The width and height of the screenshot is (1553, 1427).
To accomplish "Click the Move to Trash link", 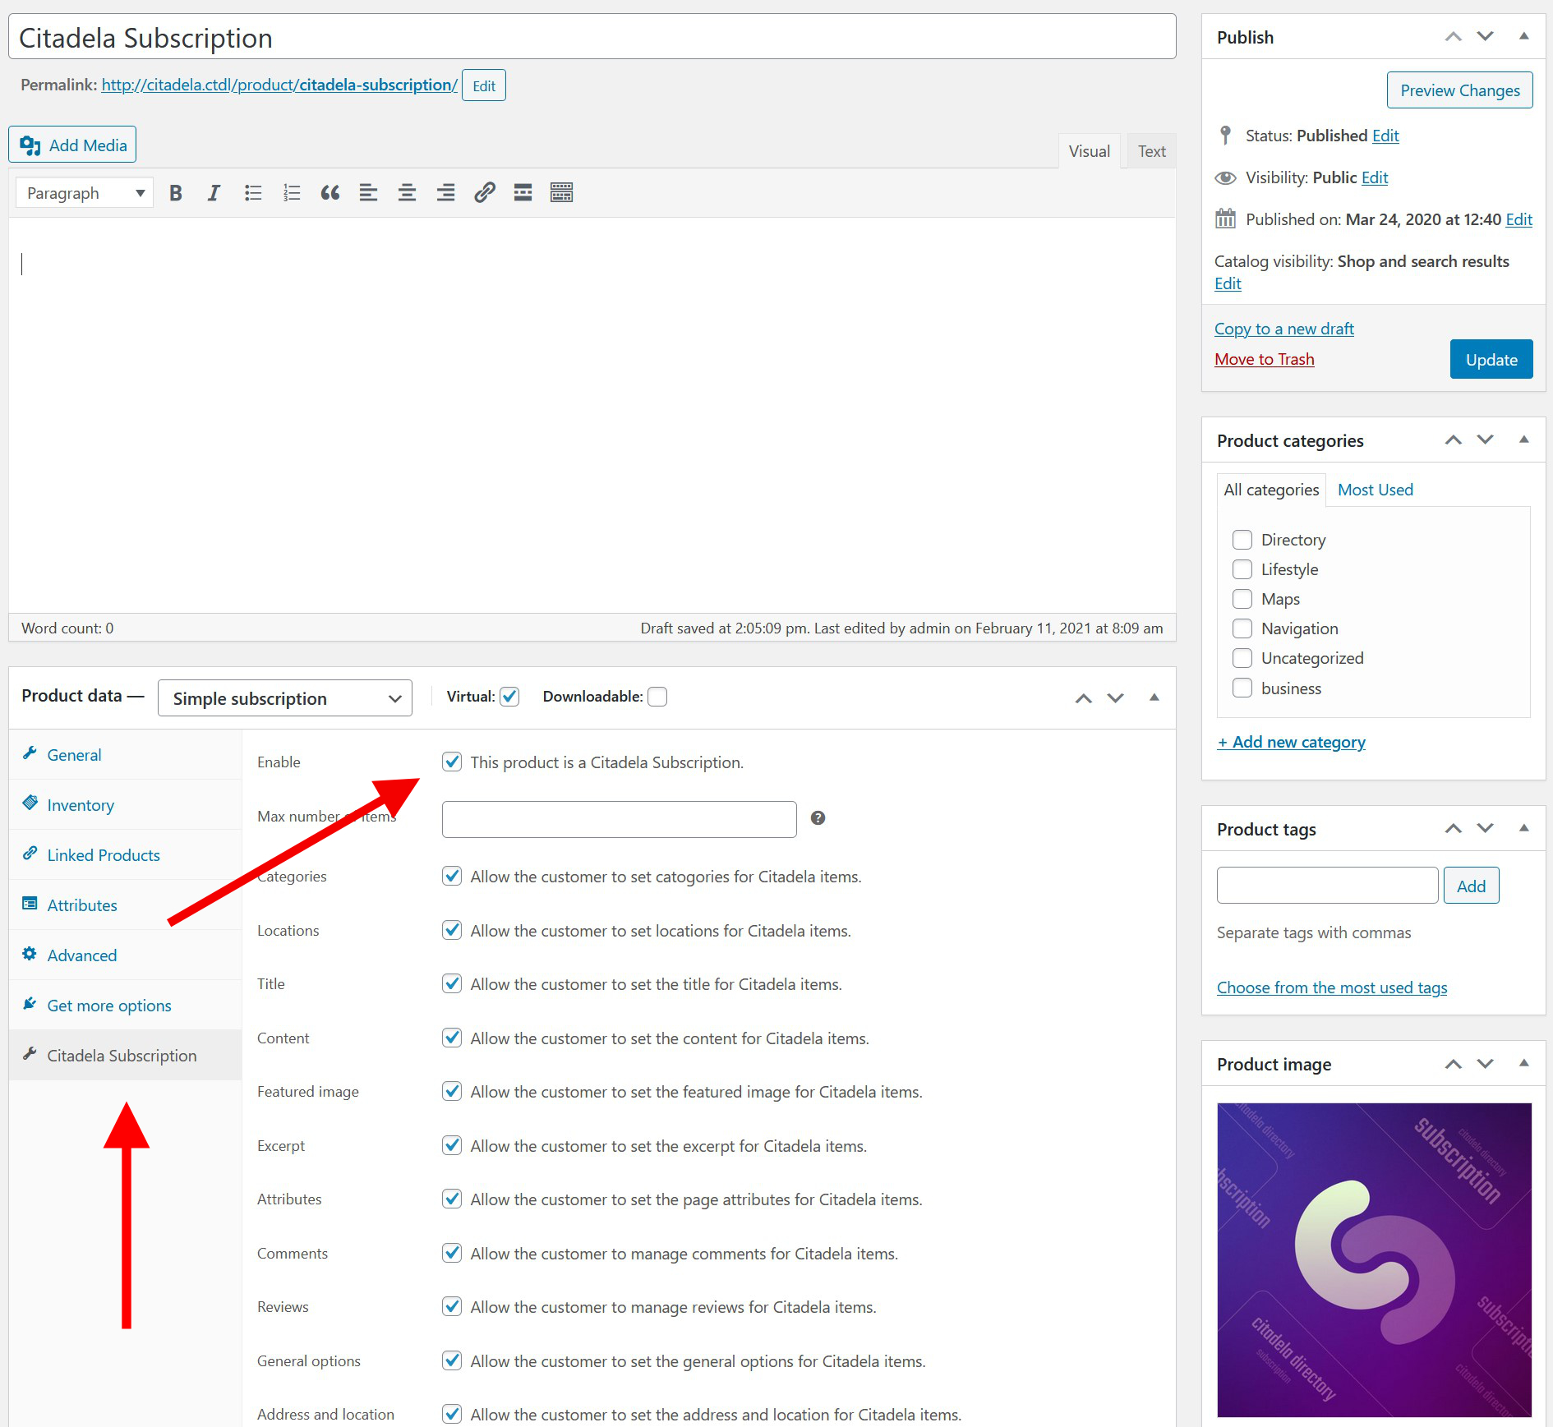I will click(1264, 359).
